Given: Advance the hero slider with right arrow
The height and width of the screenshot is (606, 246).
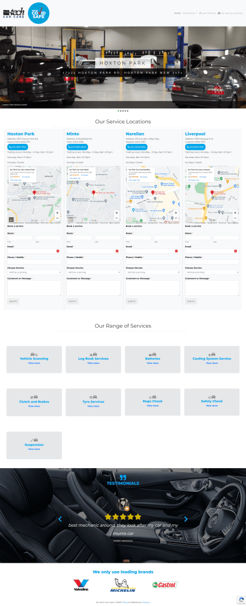Looking at the screenshot, I should click(242, 67).
